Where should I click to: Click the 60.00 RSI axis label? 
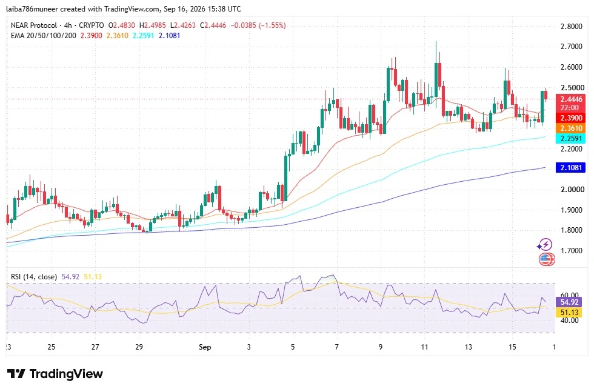coord(569,295)
